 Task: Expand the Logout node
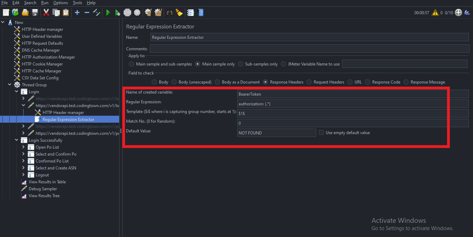tap(24, 175)
